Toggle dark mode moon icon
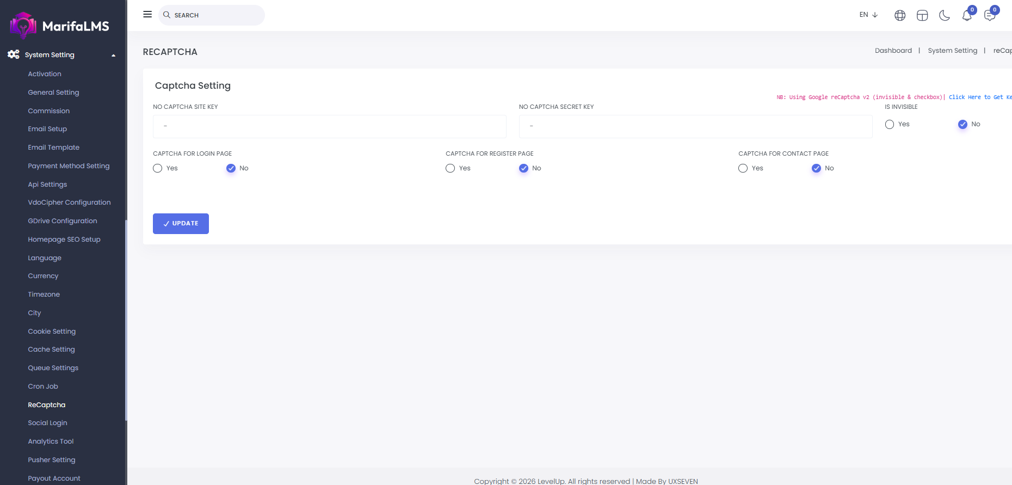 click(x=945, y=15)
